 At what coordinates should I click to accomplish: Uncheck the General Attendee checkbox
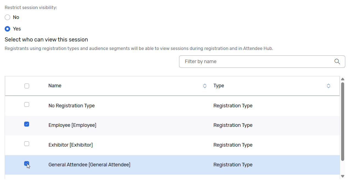27,163
